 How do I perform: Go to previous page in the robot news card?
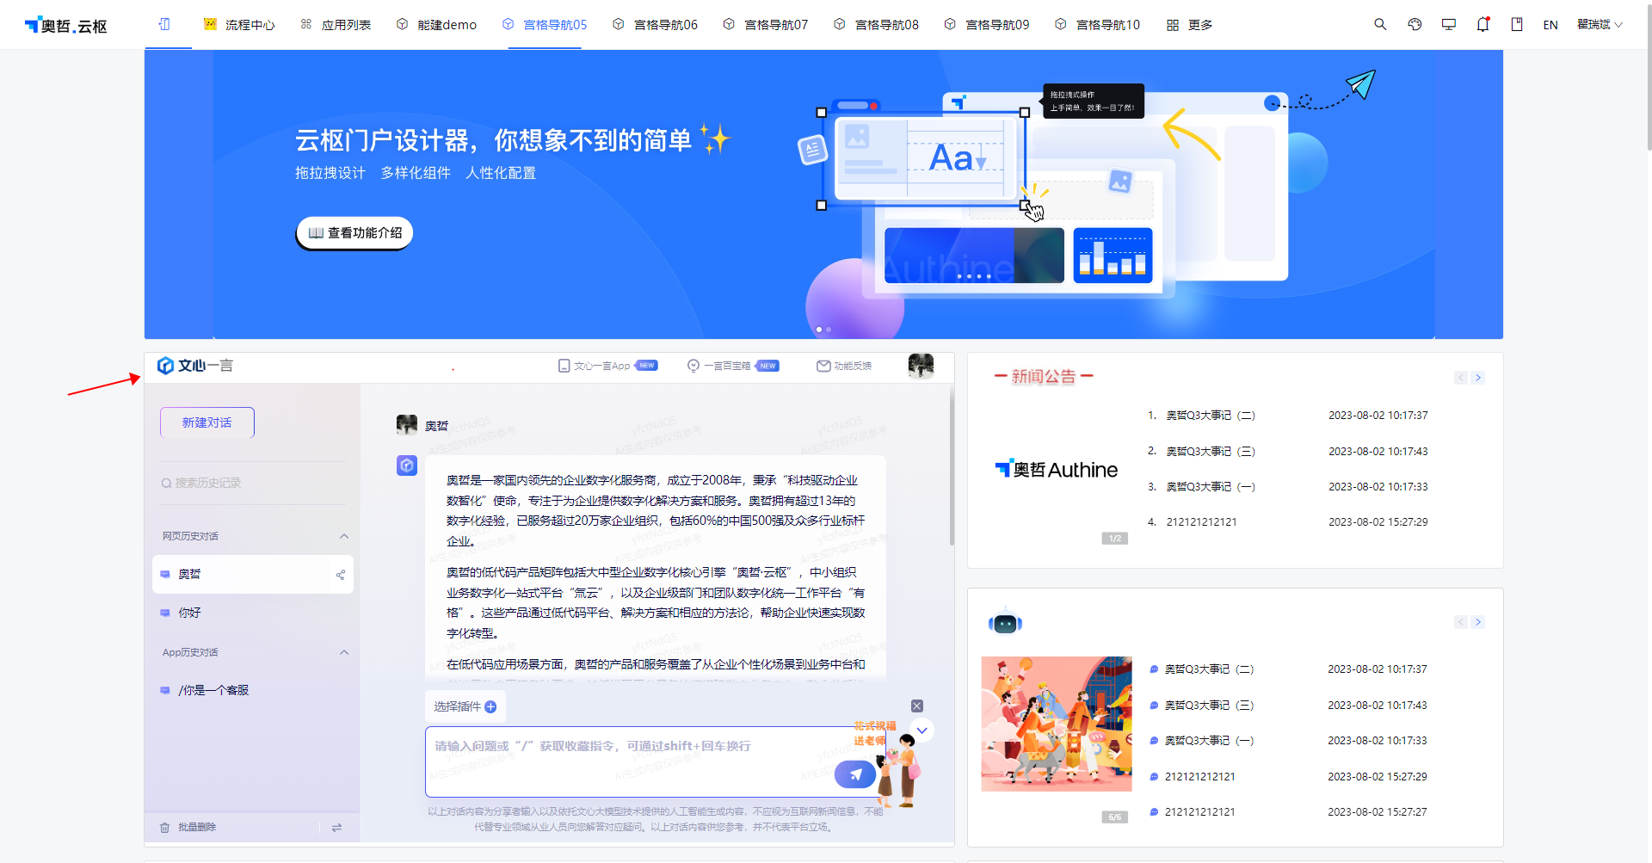1461,622
